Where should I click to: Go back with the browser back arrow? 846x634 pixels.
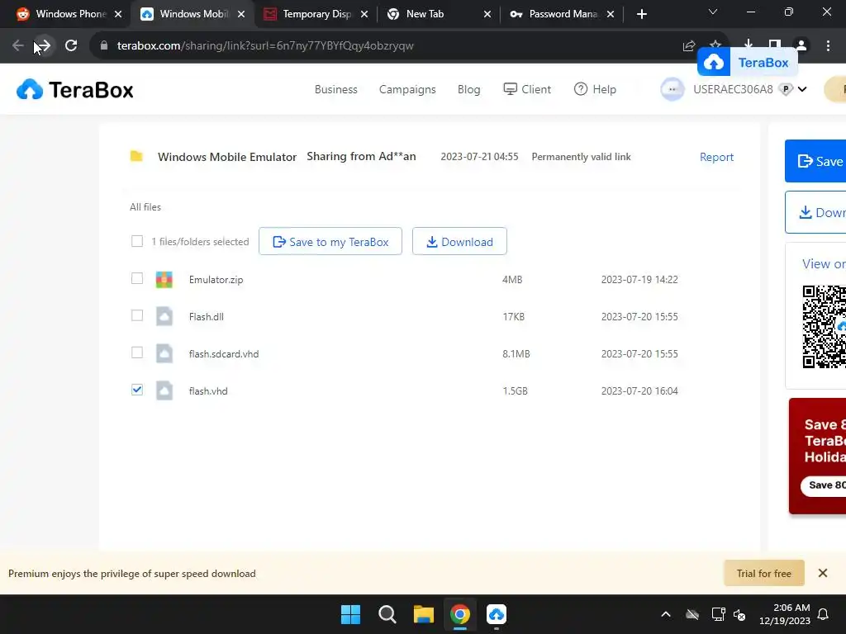[18, 46]
